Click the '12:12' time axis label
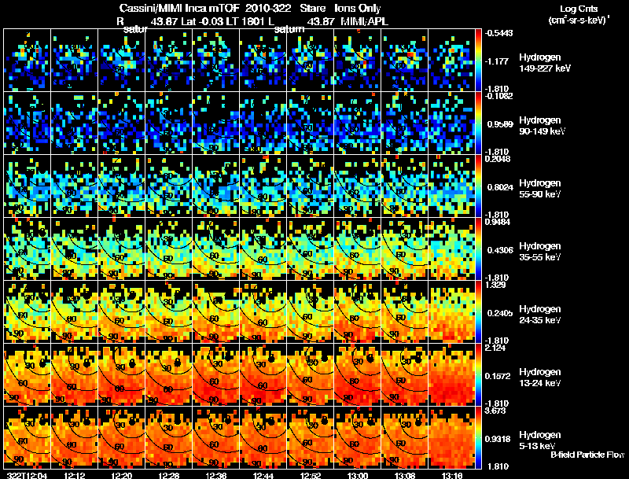The height and width of the screenshot is (479, 629). point(75,475)
